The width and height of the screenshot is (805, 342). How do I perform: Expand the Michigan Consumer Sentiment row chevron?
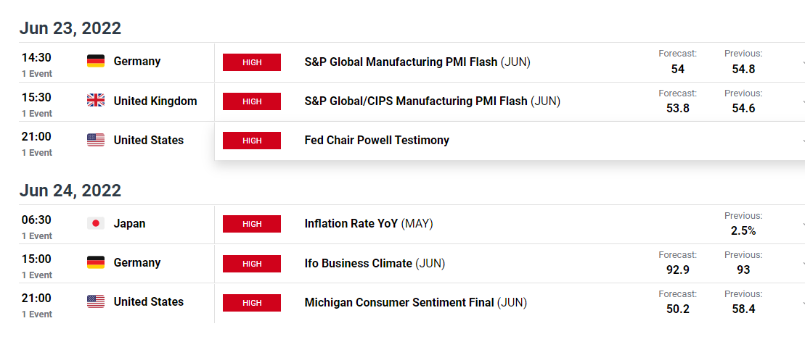802,303
